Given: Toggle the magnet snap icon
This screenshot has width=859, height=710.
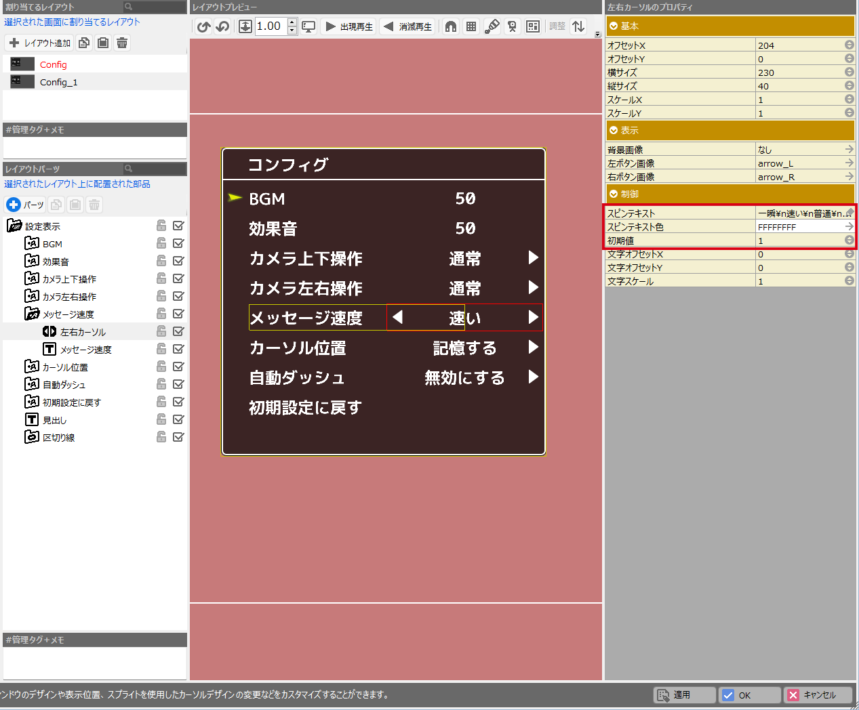Looking at the screenshot, I should [x=451, y=26].
